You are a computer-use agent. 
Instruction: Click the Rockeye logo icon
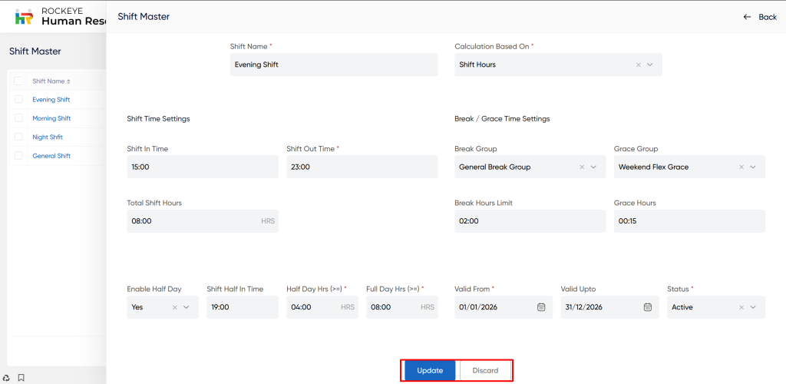pyautogui.click(x=25, y=16)
